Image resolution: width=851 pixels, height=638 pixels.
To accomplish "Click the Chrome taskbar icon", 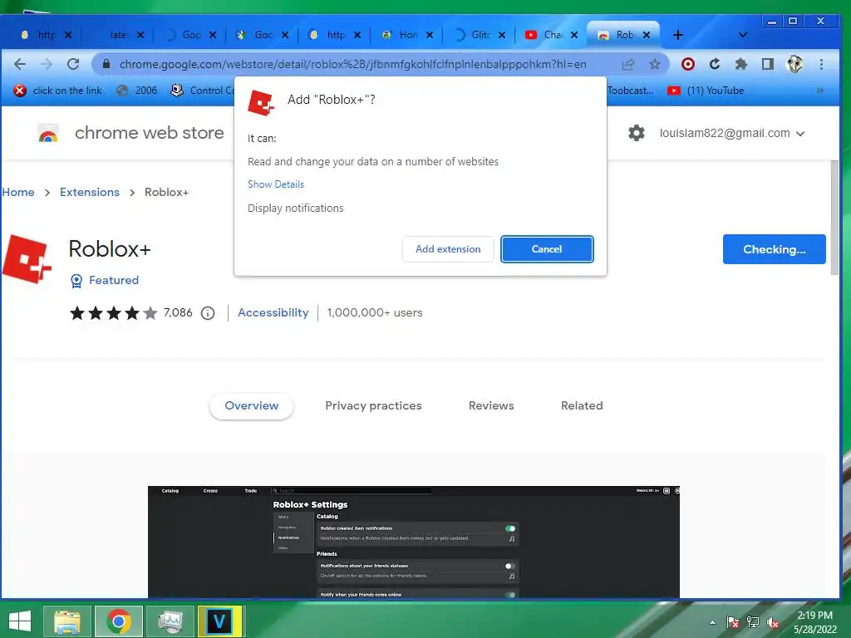I will coord(118,621).
